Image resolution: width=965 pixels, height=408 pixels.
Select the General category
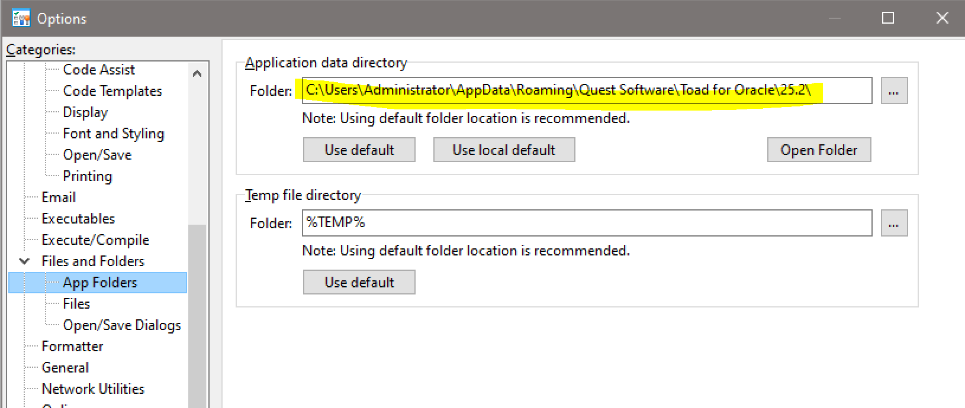click(x=65, y=367)
